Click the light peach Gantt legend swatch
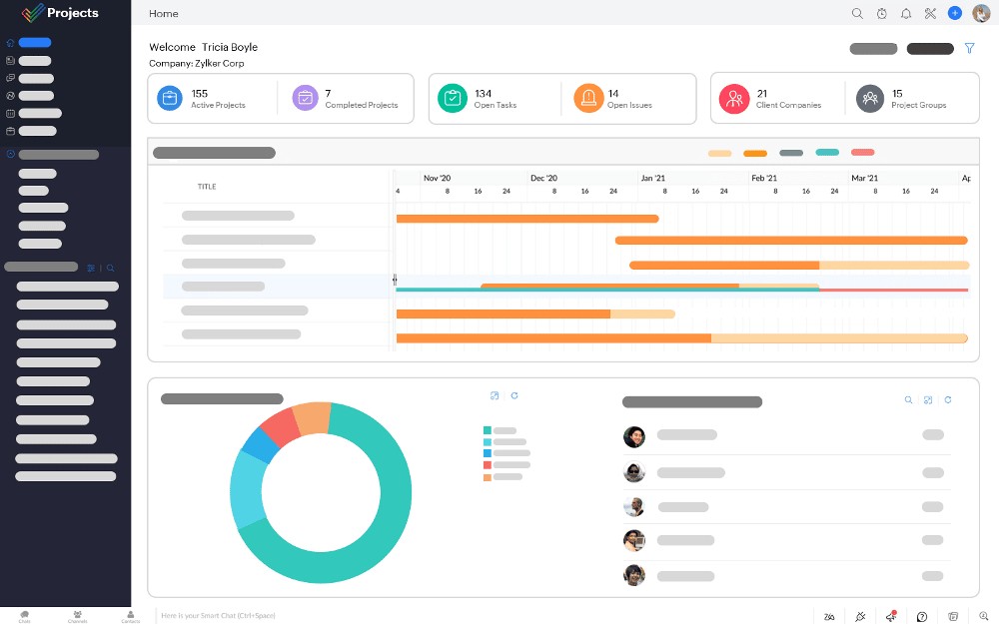The image size is (999, 624). click(x=720, y=153)
